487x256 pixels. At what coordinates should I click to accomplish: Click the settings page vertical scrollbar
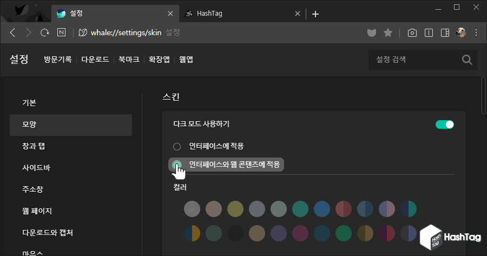tap(483, 95)
